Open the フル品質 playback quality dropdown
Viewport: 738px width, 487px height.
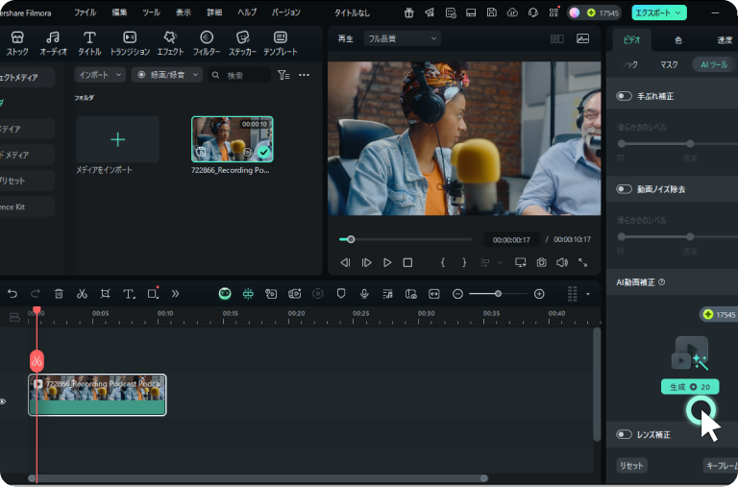(x=402, y=38)
